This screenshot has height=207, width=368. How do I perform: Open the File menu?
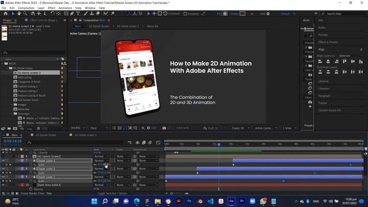coord(4,8)
